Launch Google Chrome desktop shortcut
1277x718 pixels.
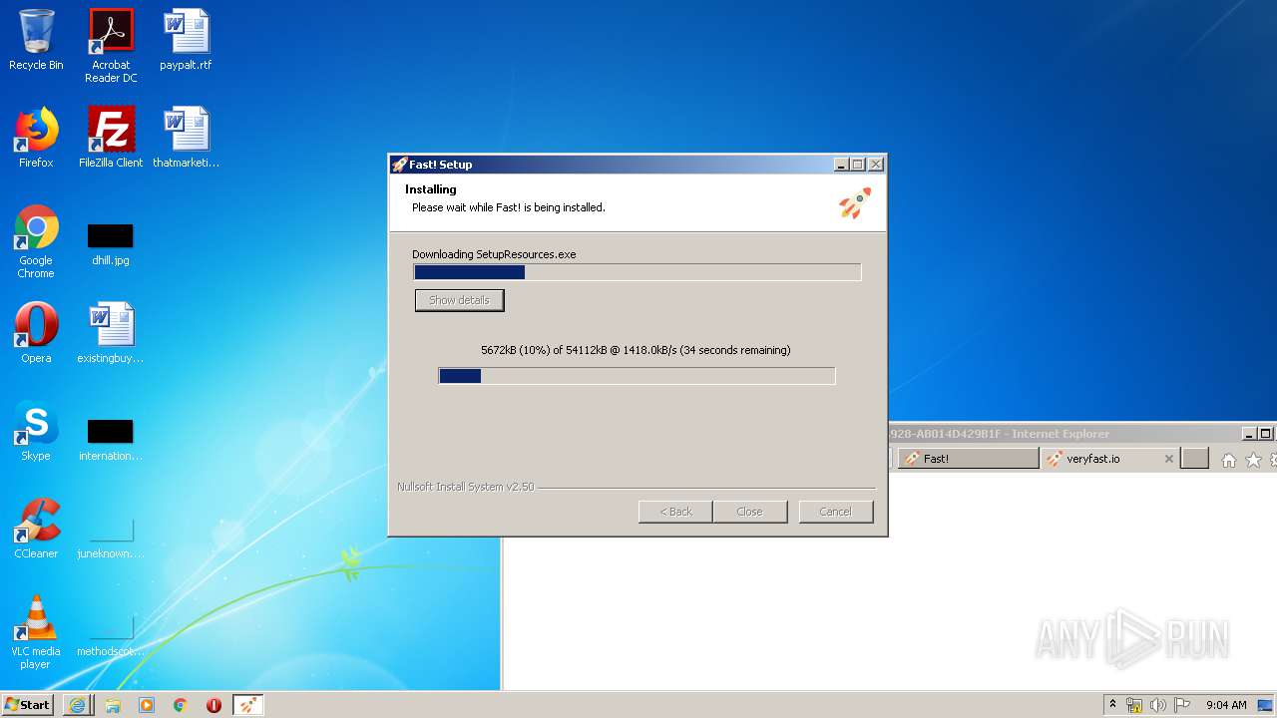[36, 242]
